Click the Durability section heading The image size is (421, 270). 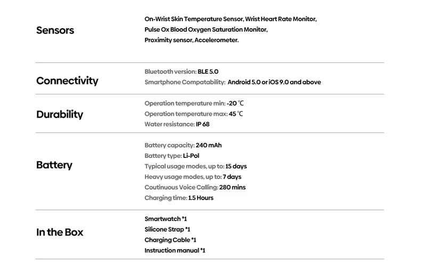pyautogui.click(x=60, y=115)
